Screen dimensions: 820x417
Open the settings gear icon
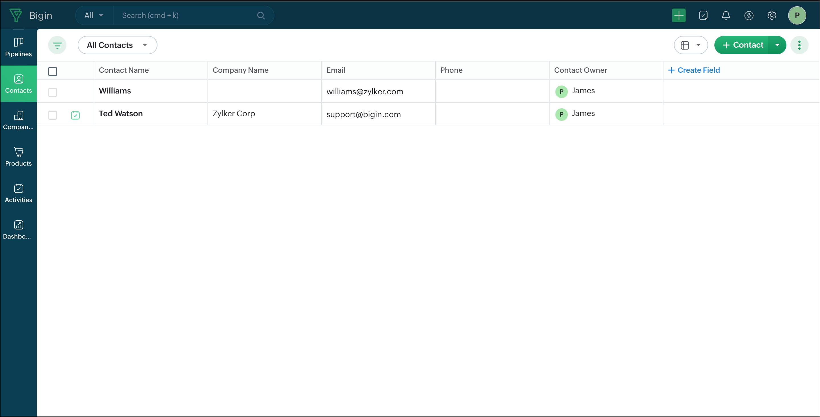(772, 15)
